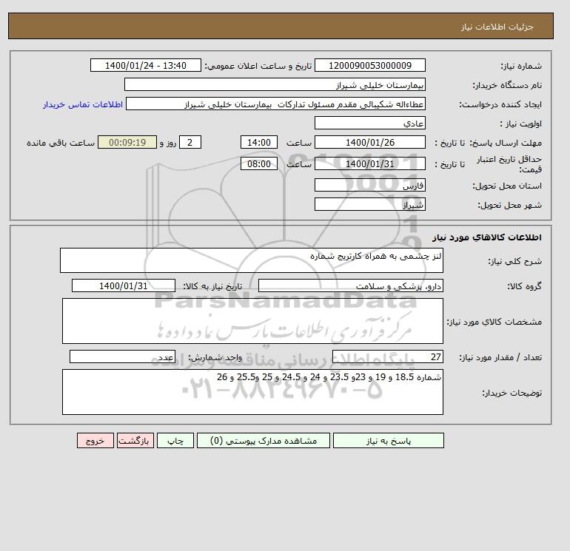Click the شماره نیاز label
The image size is (570, 551).
coord(521,66)
